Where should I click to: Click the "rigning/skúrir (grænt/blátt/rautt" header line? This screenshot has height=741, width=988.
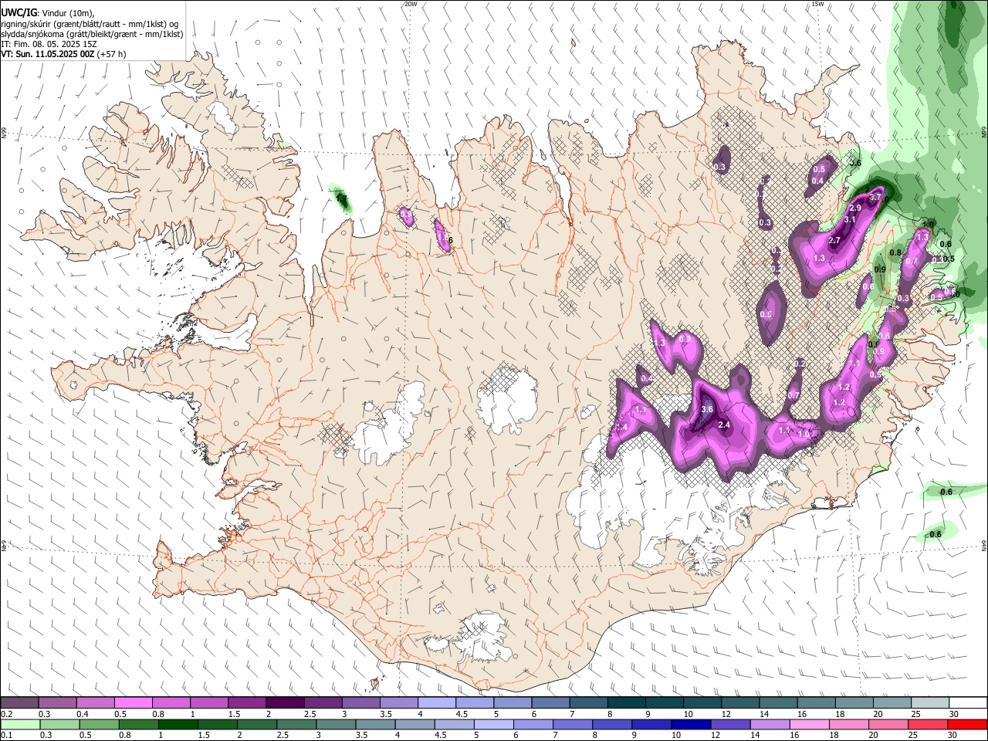(91, 24)
